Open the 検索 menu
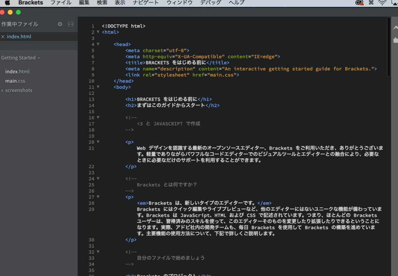This screenshot has height=276, width=398. pyautogui.click(x=102, y=3)
